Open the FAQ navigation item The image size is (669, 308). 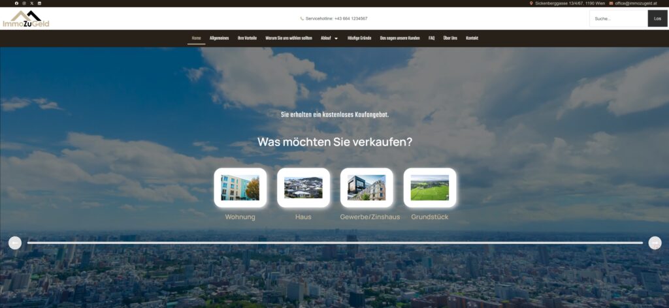(x=431, y=38)
